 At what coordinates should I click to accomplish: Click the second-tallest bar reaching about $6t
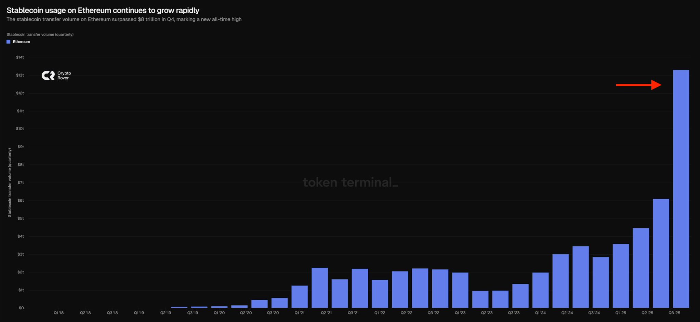point(661,253)
